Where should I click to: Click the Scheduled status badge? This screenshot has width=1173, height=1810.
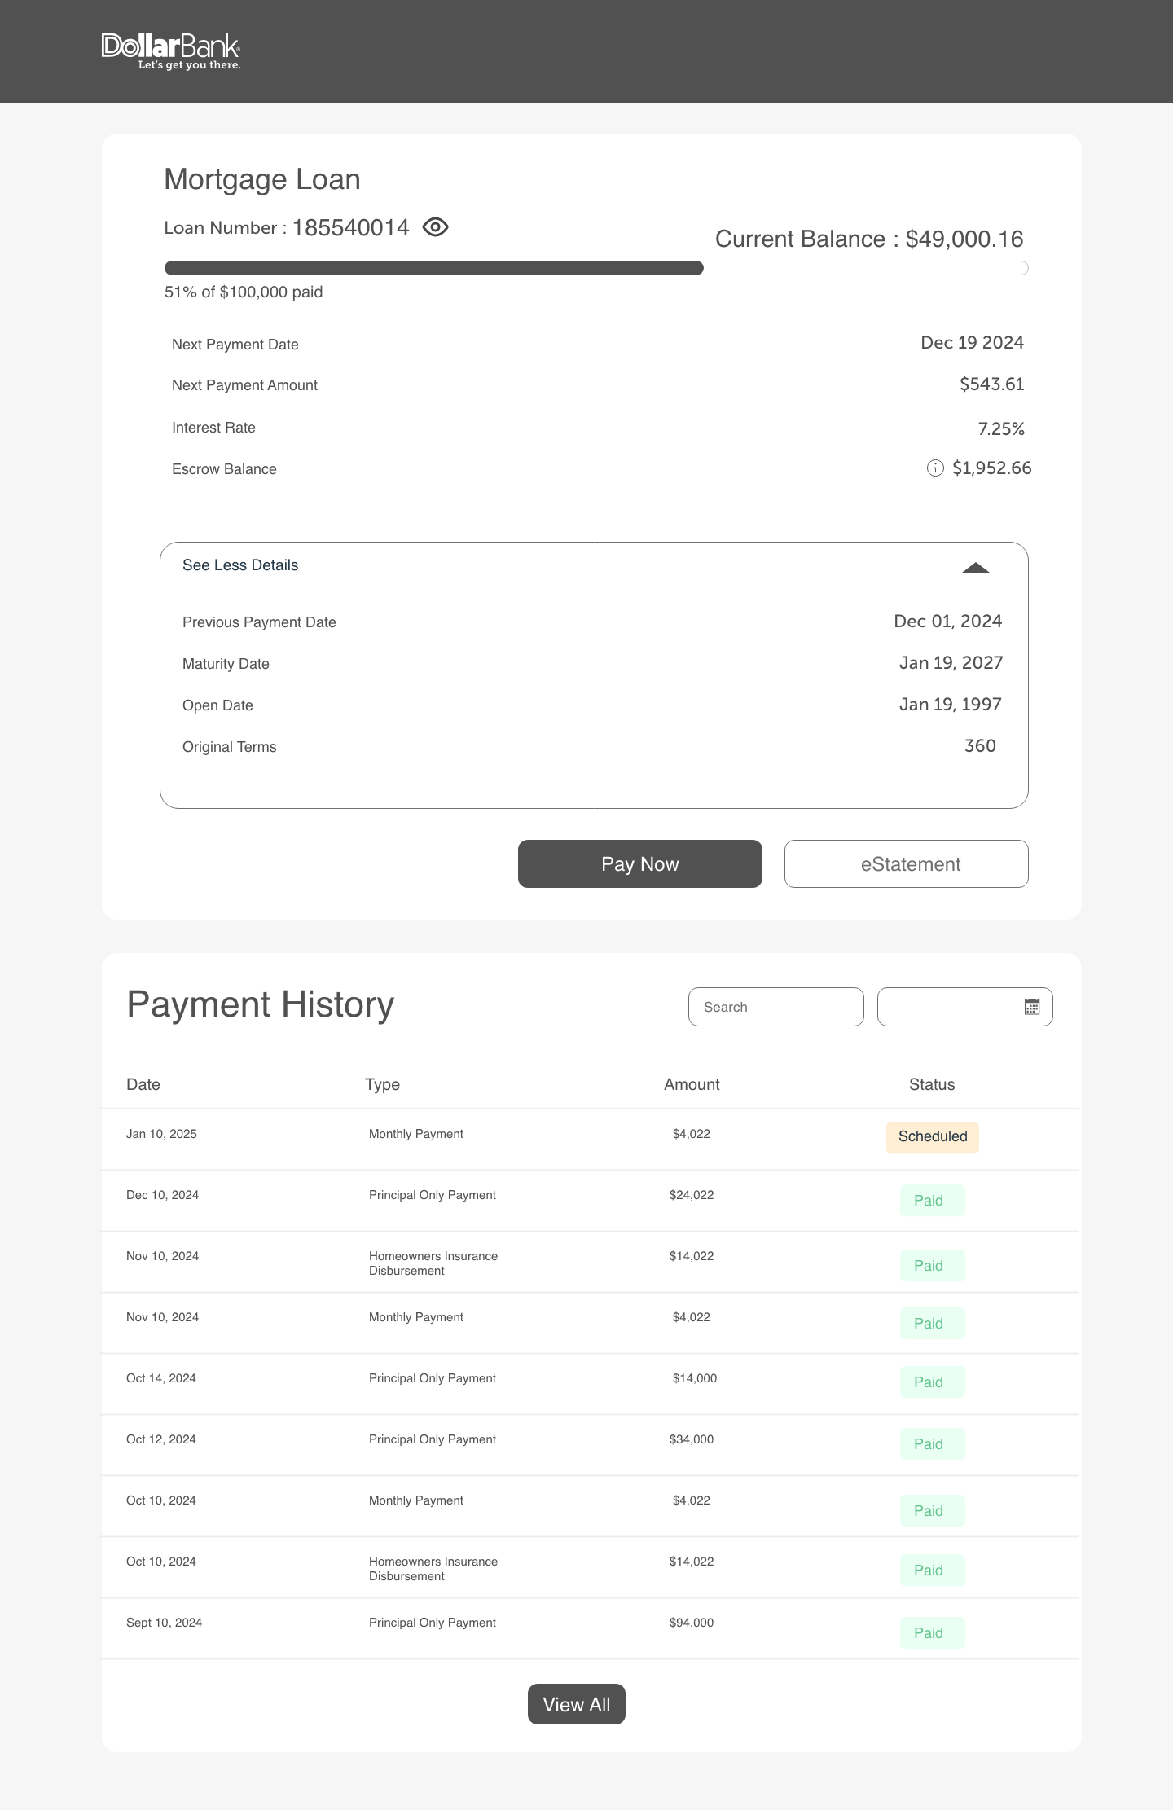click(932, 1136)
